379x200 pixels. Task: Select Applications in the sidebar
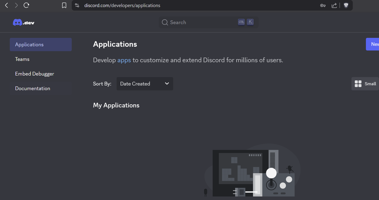click(x=41, y=45)
